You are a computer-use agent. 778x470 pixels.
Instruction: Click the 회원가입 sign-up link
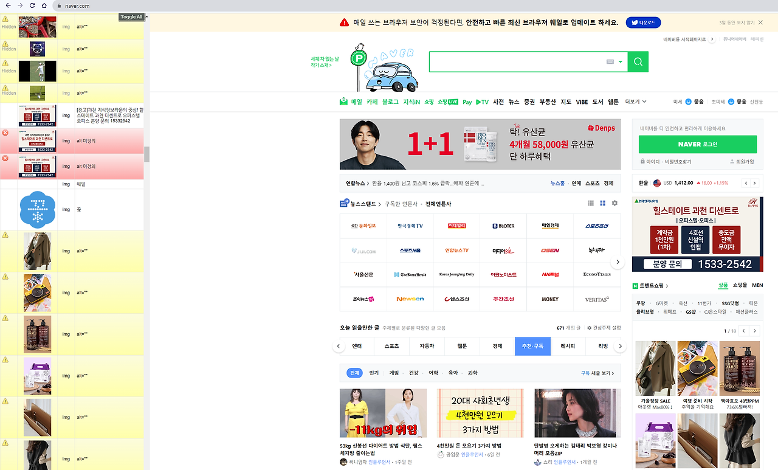(x=742, y=162)
